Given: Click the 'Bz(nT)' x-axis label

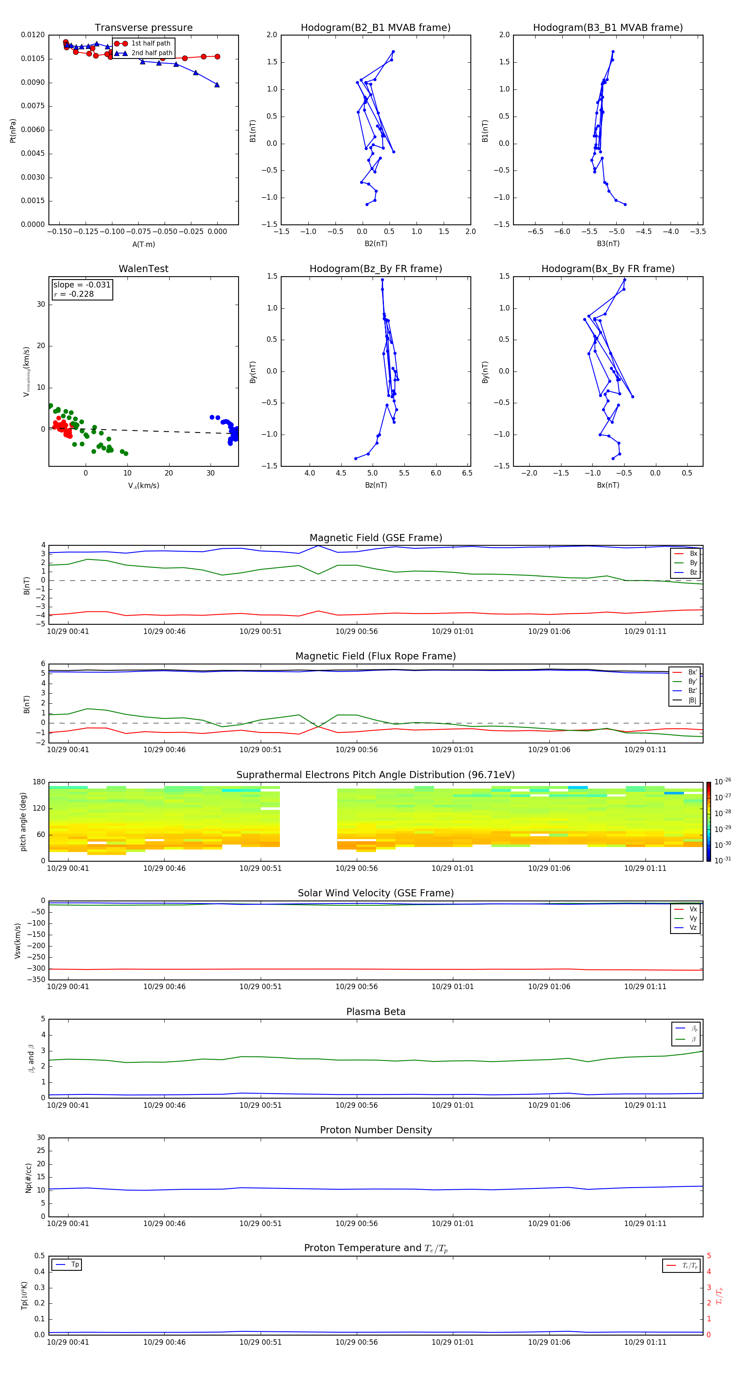Looking at the screenshot, I should (376, 485).
